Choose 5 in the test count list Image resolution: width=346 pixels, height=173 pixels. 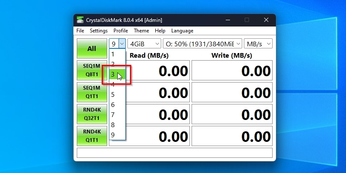coord(117,95)
